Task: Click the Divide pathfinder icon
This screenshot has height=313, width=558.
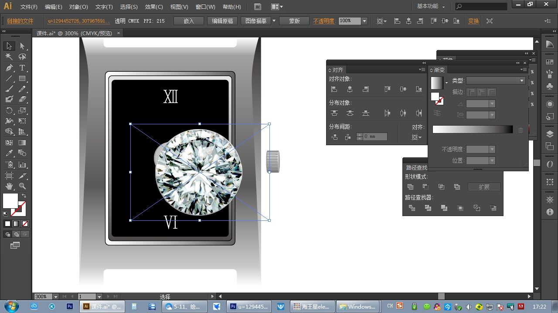Action: pos(412,208)
